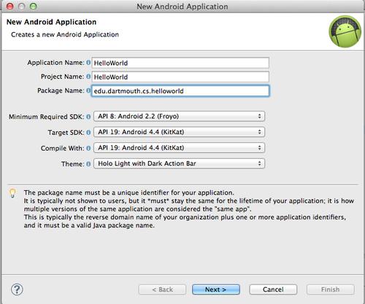The image size is (365, 304).
Task: Click the green zoom window button
Action: click(34, 7)
